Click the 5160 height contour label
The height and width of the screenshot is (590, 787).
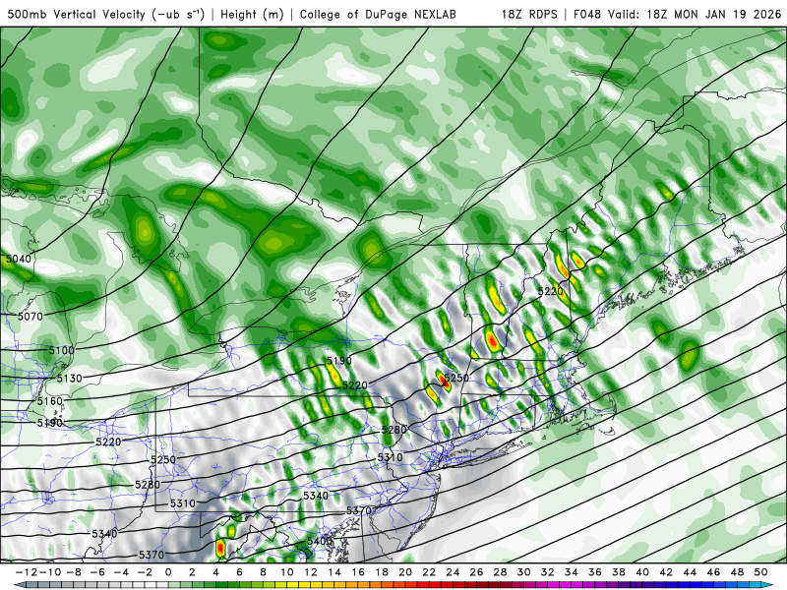tap(50, 401)
